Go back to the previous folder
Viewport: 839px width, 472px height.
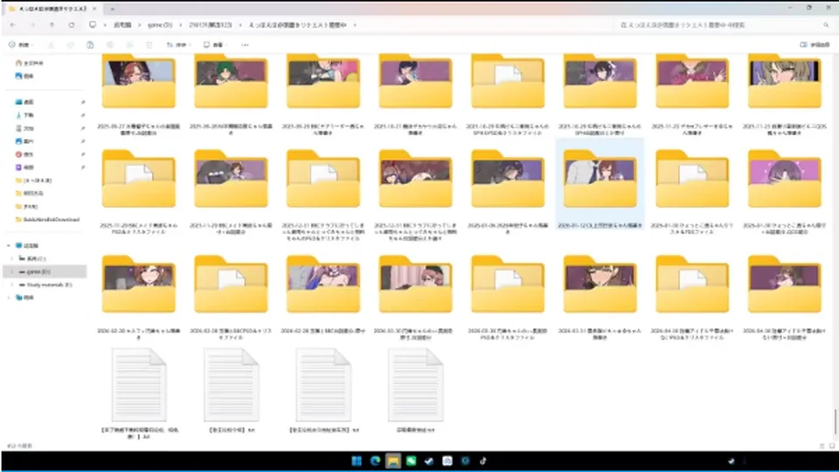13,24
